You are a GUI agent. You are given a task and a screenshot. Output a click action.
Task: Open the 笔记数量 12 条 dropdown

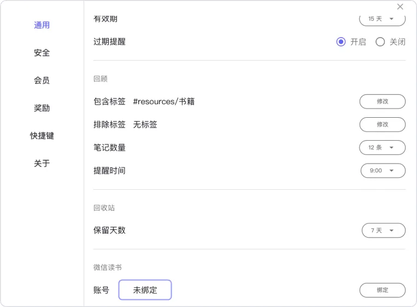click(x=382, y=148)
